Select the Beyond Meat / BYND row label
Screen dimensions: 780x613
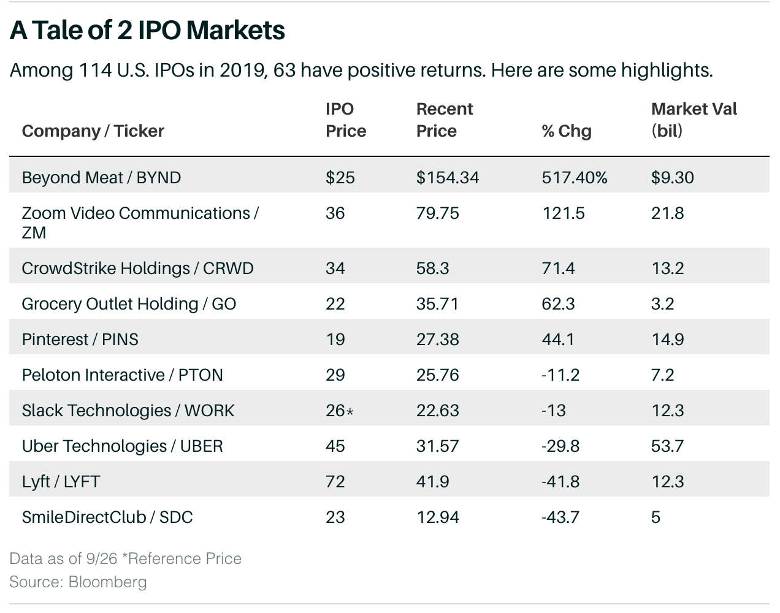coord(101,178)
